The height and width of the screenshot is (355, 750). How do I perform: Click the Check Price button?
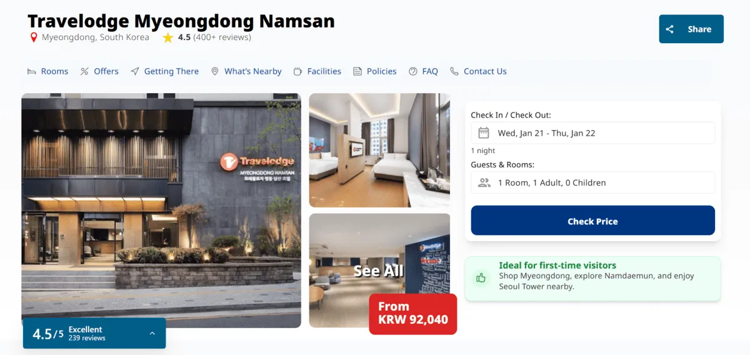click(x=592, y=221)
